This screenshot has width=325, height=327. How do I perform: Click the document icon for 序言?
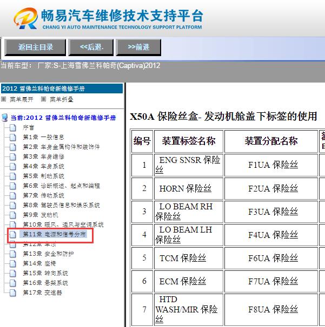pyautogui.click(x=13, y=128)
